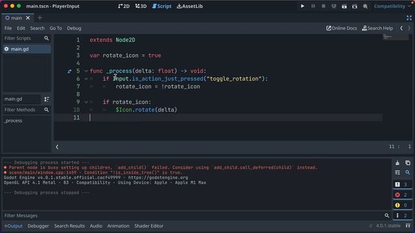The width and height of the screenshot is (415, 233).
Task: Run the project with the play button
Action: click(x=303, y=6)
